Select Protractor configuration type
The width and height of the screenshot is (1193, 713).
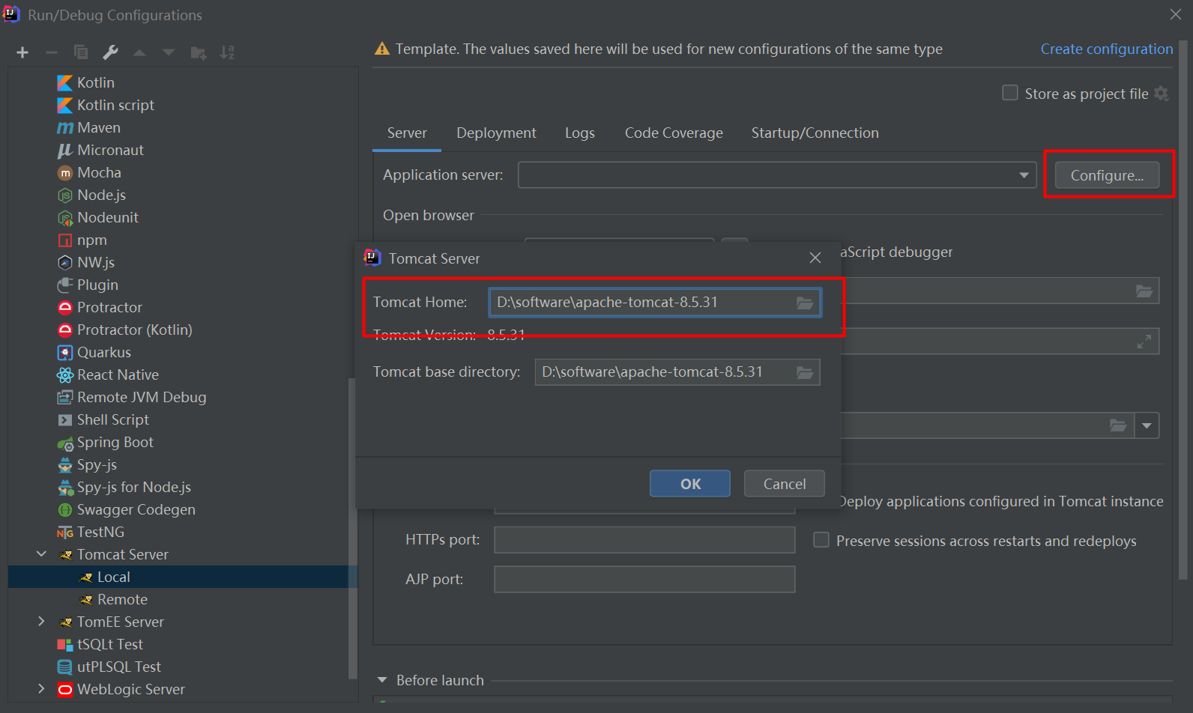109,307
